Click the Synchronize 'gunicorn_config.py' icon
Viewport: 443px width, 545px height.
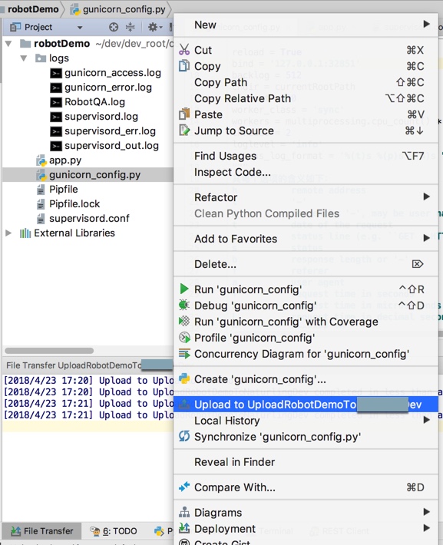(x=184, y=436)
